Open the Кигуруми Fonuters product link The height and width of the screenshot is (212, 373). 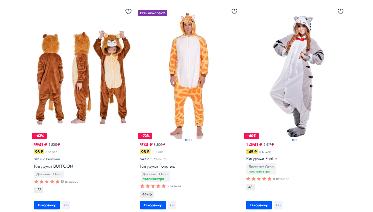click(157, 166)
